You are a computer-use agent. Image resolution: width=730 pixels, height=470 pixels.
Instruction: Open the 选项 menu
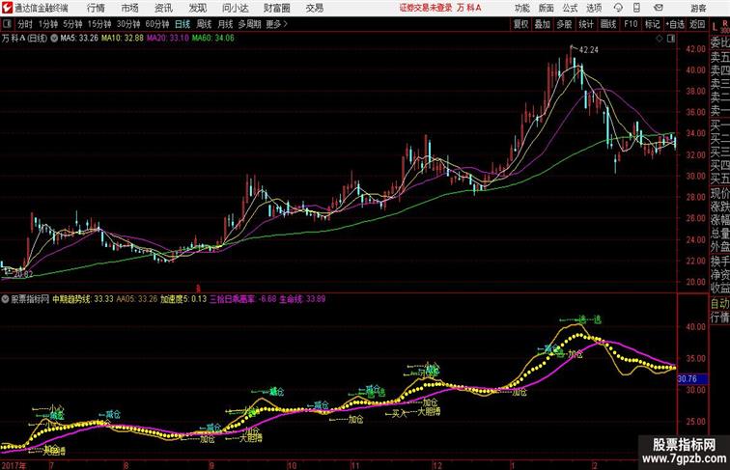(594, 8)
